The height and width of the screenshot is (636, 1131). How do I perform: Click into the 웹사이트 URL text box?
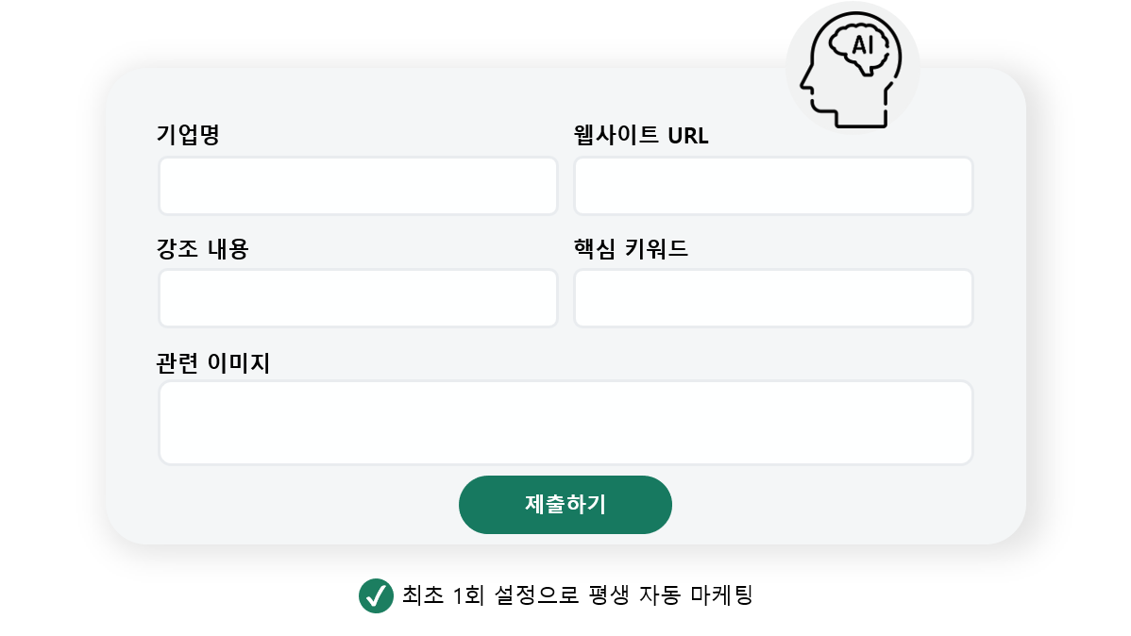tap(773, 186)
